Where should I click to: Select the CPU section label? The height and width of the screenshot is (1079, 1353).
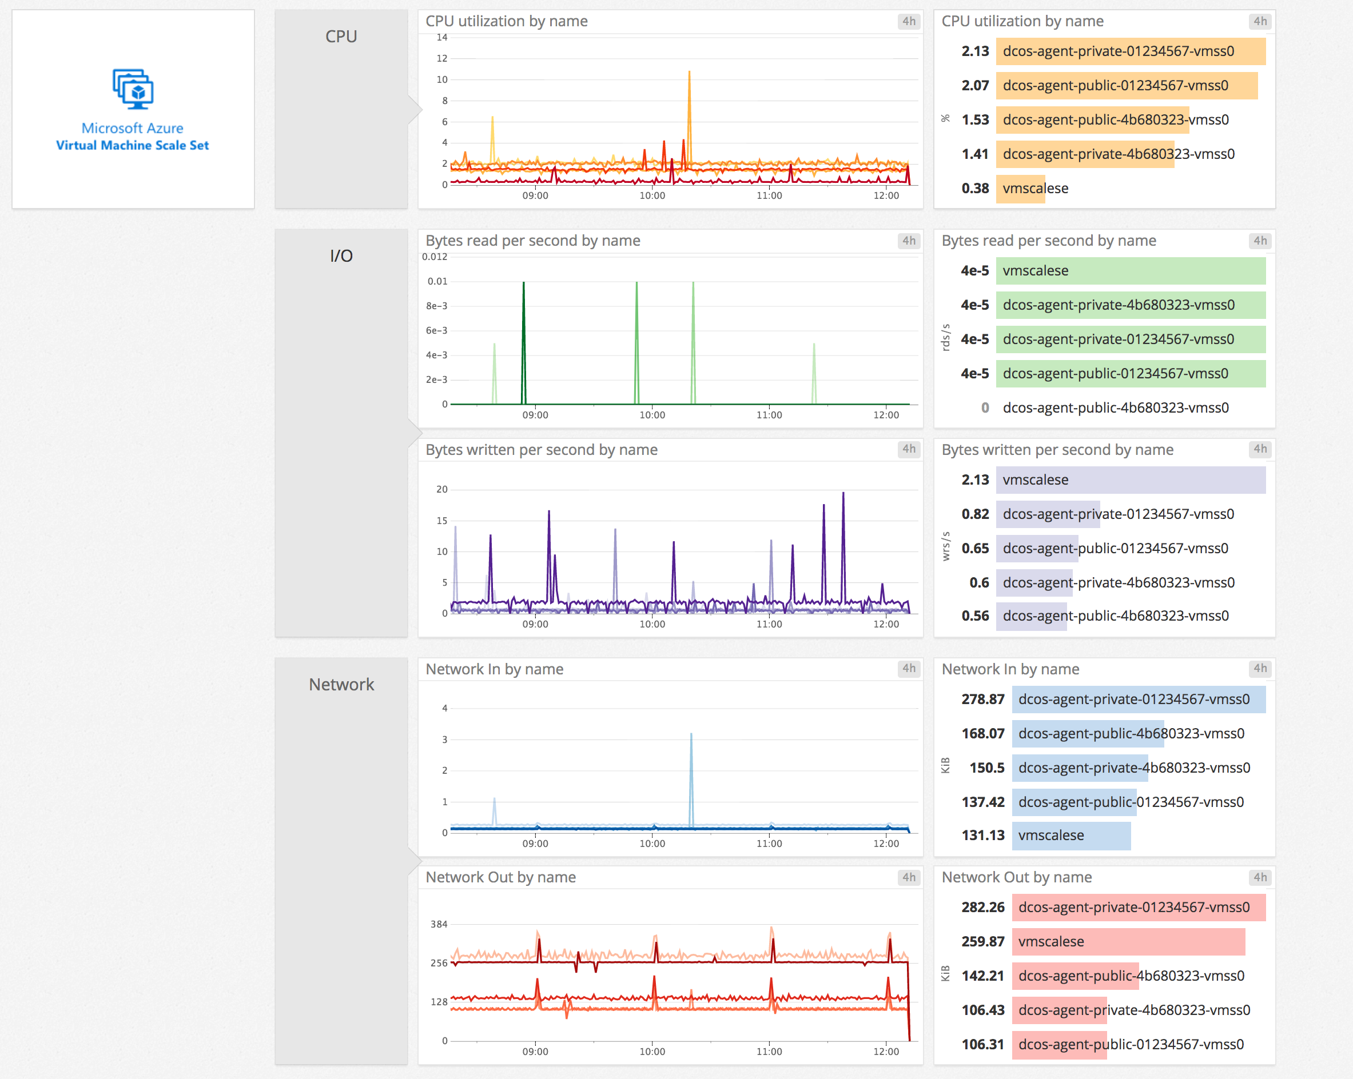pos(341,37)
